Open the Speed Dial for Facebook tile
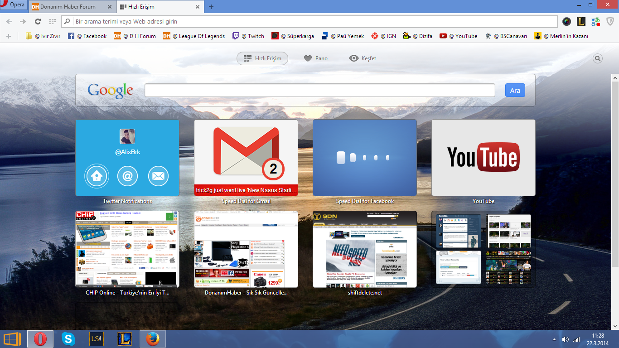This screenshot has width=619, height=348. point(365,158)
